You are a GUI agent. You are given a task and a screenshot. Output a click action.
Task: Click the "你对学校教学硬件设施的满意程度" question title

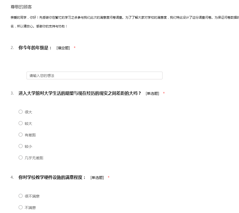tap(52, 178)
